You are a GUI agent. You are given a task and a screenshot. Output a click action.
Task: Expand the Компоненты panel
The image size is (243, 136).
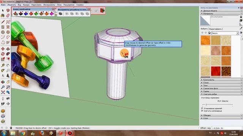(221, 80)
